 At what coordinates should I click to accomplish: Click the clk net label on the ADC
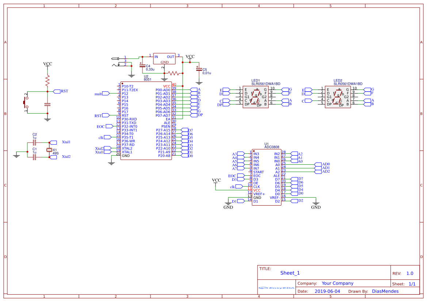(233, 187)
